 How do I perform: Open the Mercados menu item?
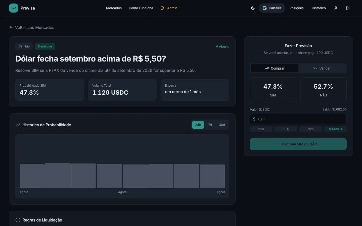(x=114, y=8)
